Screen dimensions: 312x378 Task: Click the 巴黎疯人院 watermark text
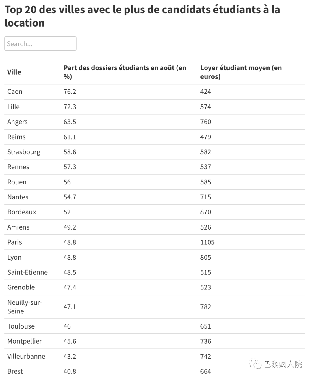tap(283, 364)
